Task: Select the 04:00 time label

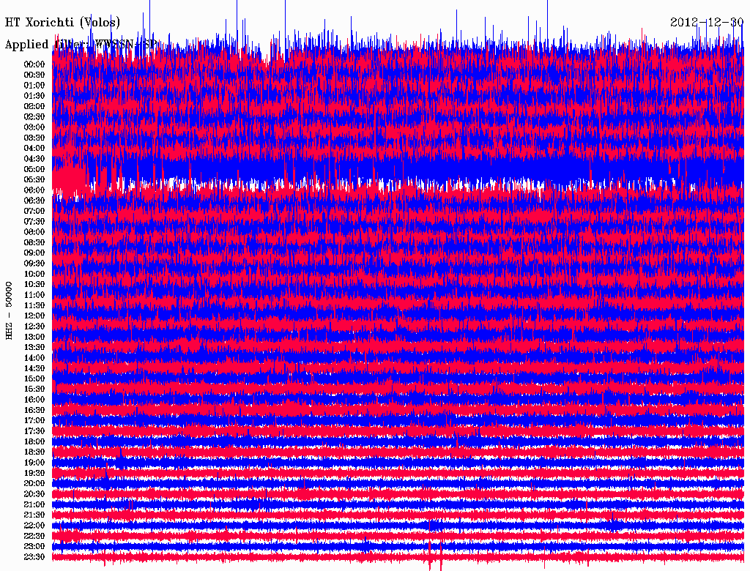Action: coord(34,149)
